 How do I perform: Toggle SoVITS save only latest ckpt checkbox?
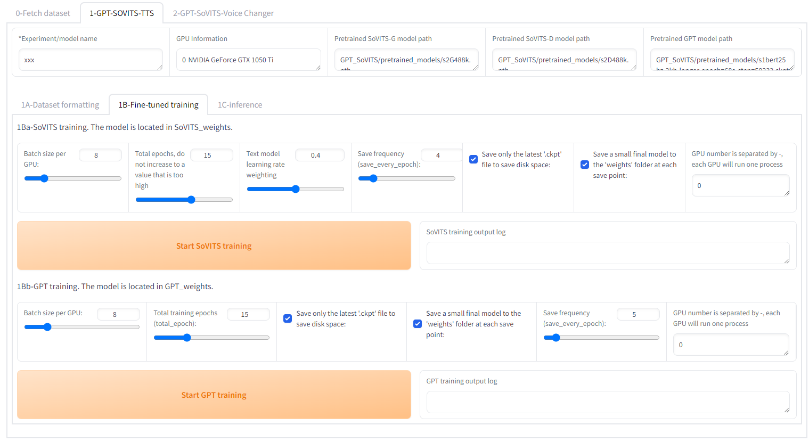[473, 159]
